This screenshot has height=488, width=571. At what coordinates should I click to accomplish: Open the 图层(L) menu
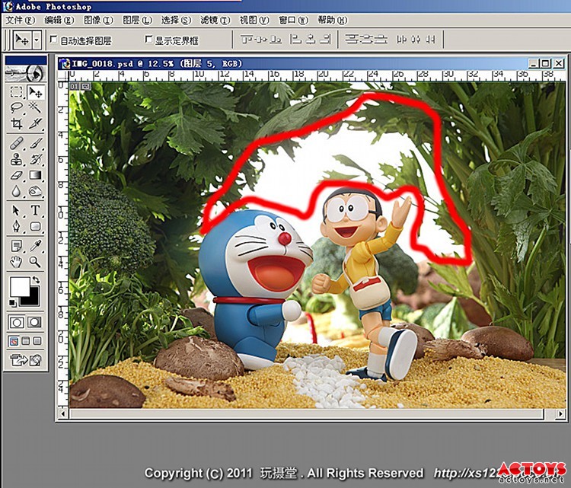(137, 20)
